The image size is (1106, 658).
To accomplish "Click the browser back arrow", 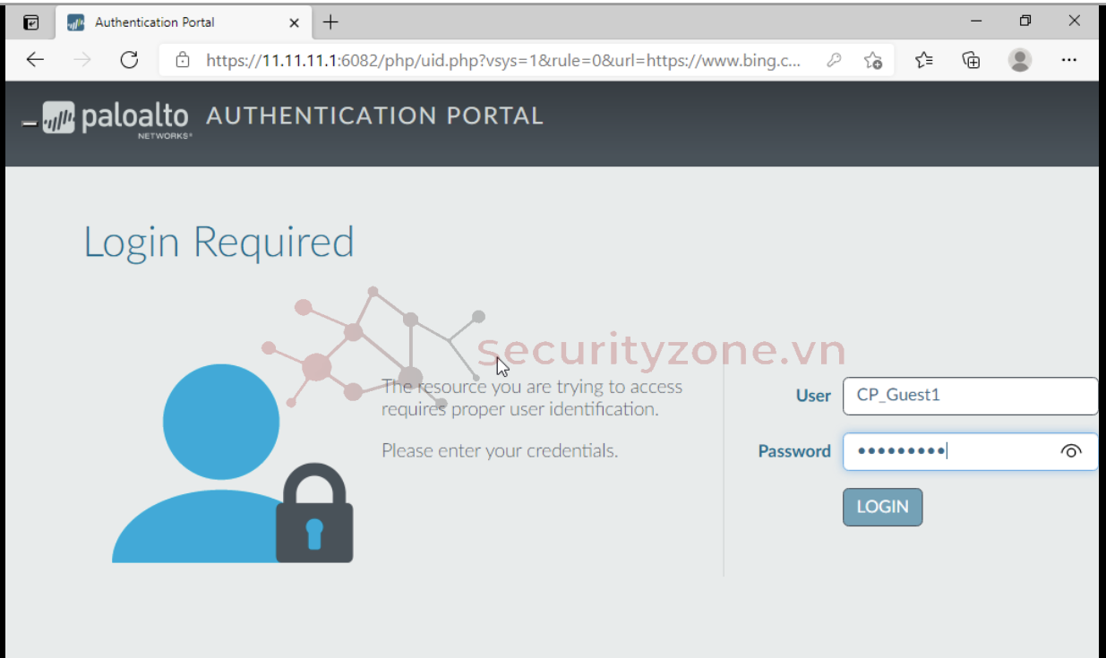I will (35, 60).
